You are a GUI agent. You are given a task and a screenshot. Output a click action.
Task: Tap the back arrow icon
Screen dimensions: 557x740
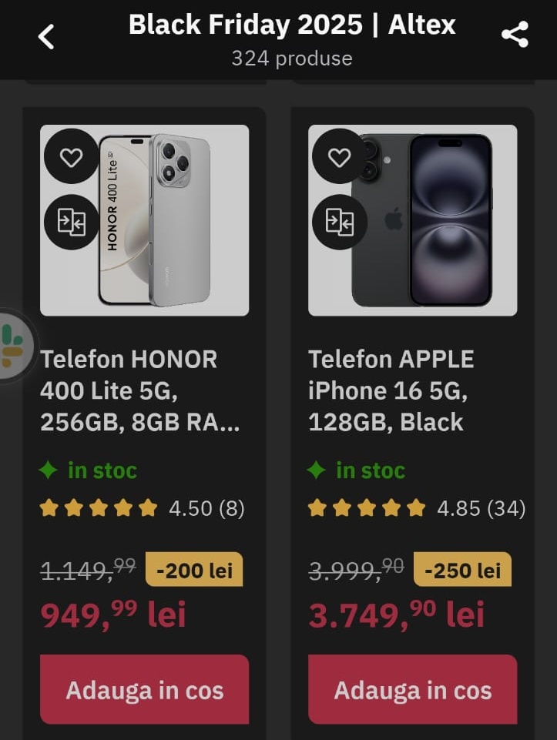tap(46, 36)
